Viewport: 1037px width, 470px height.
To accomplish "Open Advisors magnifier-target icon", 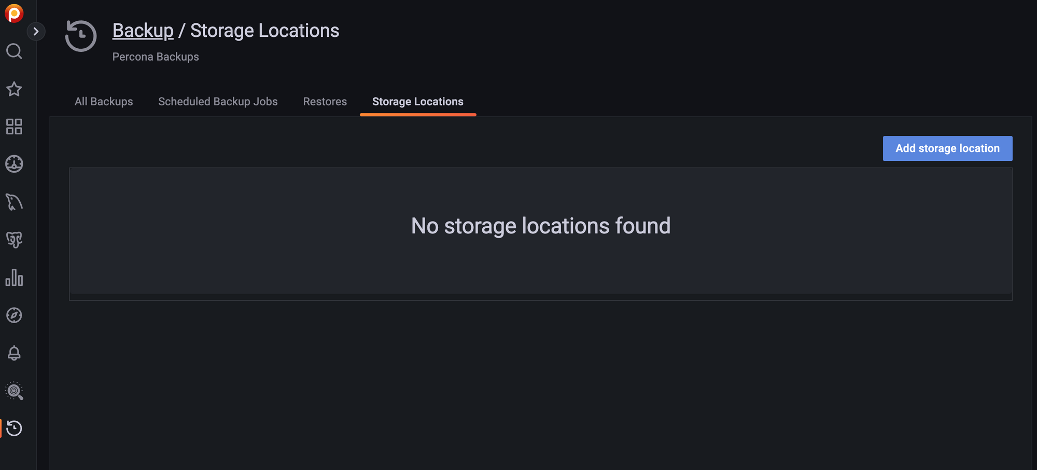I will coord(14,391).
